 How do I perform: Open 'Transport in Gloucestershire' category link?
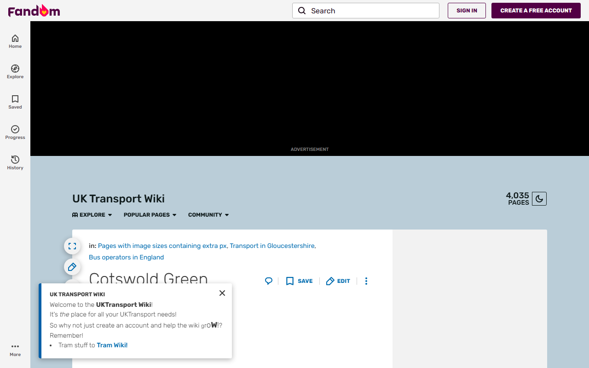click(272, 246)
